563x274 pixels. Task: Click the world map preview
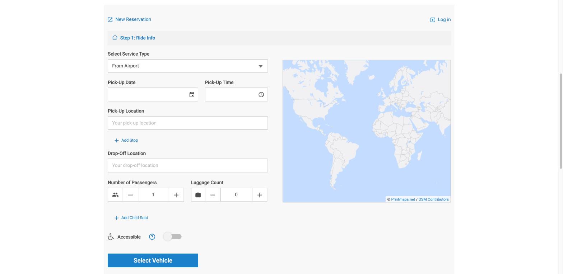pyautogui.click(x=367, y=131)
